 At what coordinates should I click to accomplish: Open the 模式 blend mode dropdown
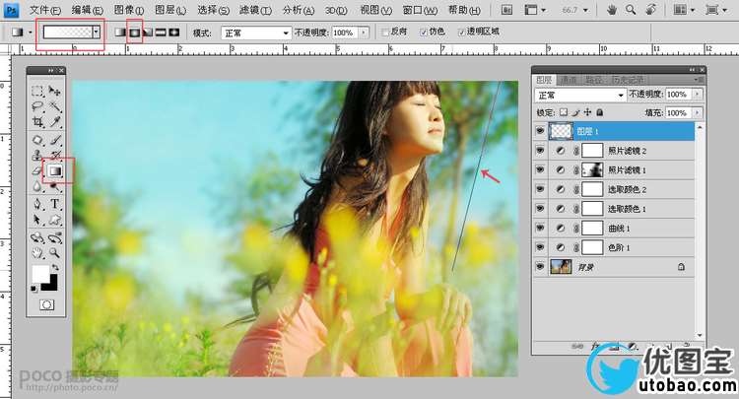255,33
